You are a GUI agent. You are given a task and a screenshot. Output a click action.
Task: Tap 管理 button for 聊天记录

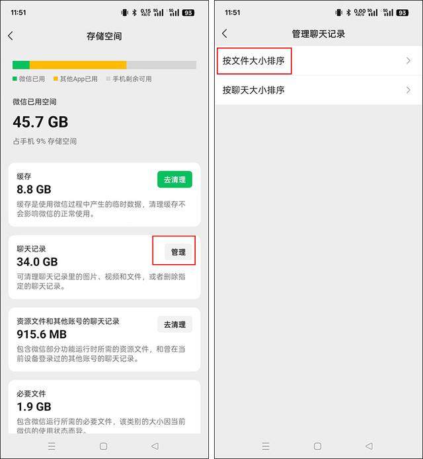point(178,252)
